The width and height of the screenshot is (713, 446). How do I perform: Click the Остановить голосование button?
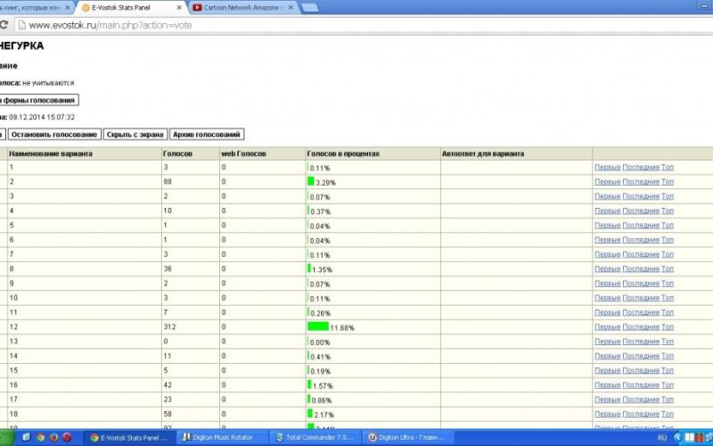click(x=54, y=135)
